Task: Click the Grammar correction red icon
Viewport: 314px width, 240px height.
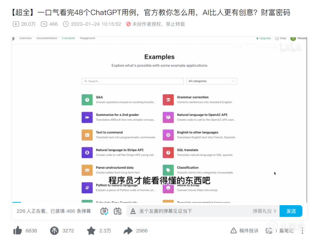Action: [168, 100]
